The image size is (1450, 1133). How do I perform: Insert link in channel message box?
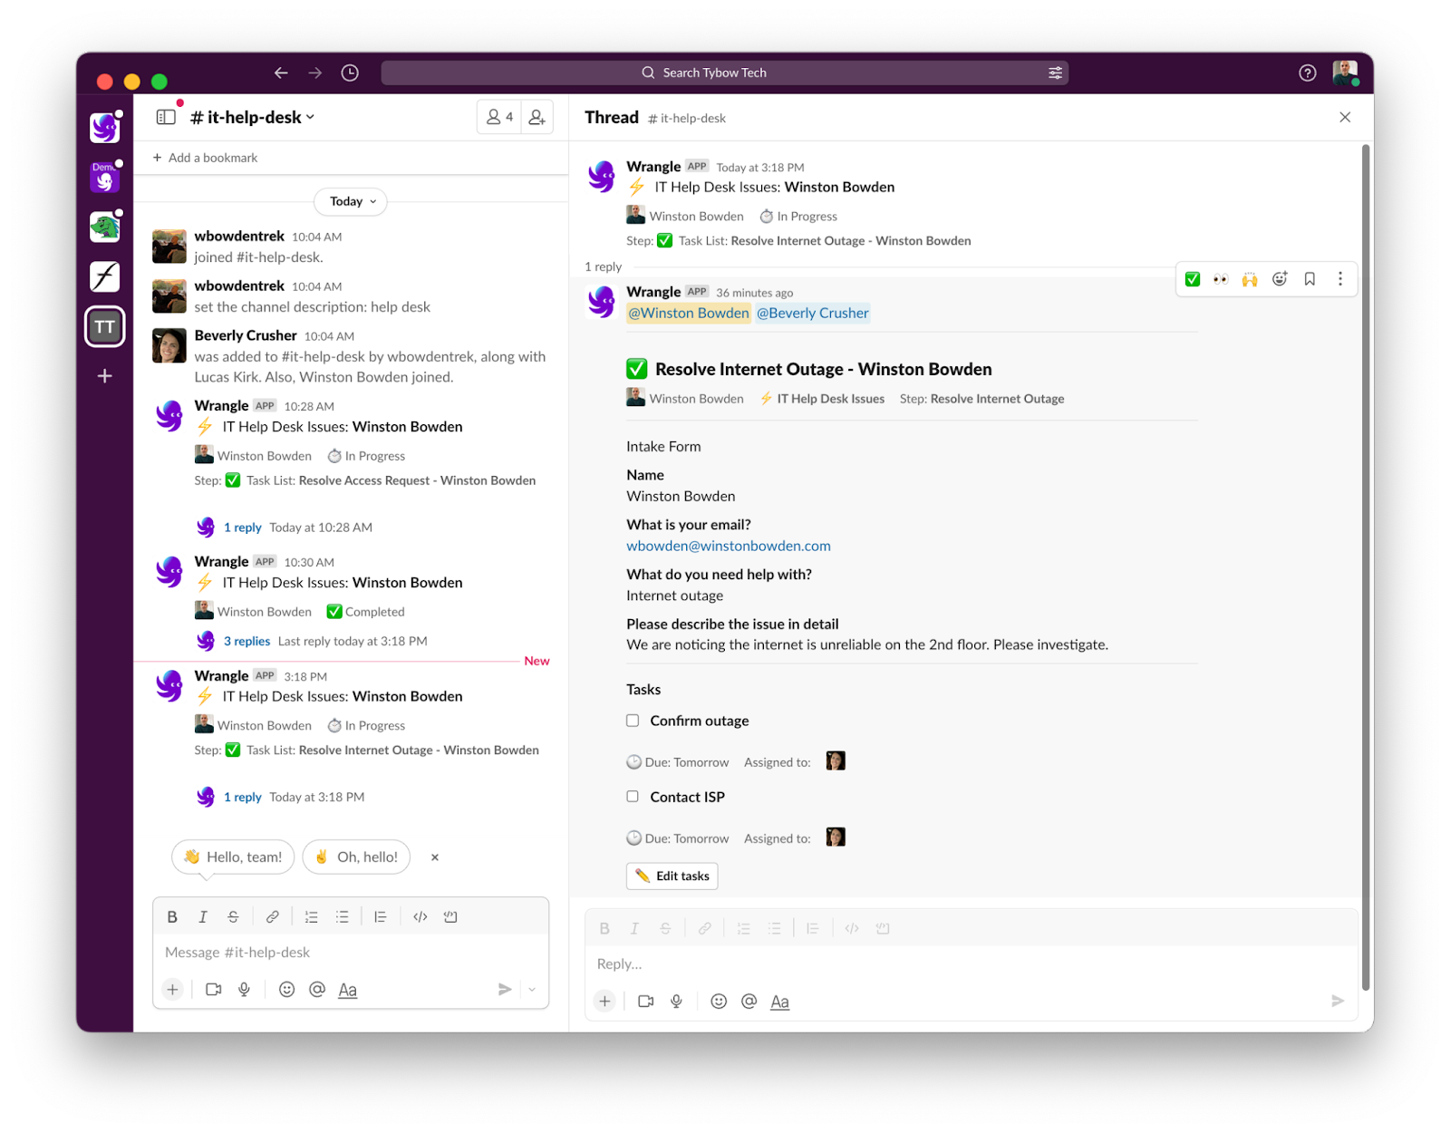pyautogui.click(x=272, y=917)
